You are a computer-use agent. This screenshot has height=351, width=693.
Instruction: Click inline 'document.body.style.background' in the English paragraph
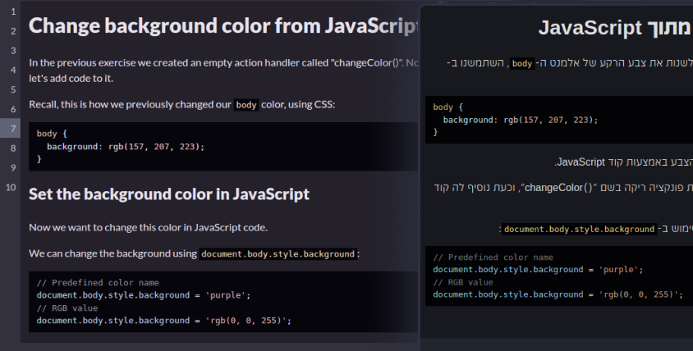click(x=278, y=254)
